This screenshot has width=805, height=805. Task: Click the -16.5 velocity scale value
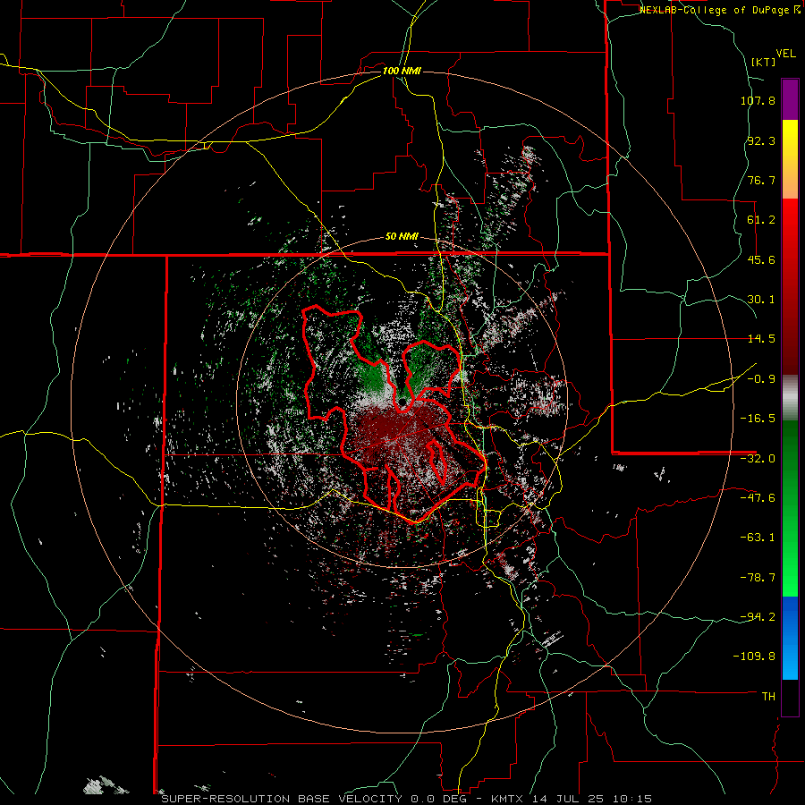[758, 419]
